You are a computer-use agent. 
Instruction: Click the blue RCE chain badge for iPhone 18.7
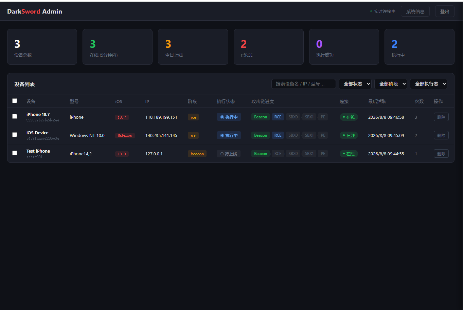coord(278,117)
